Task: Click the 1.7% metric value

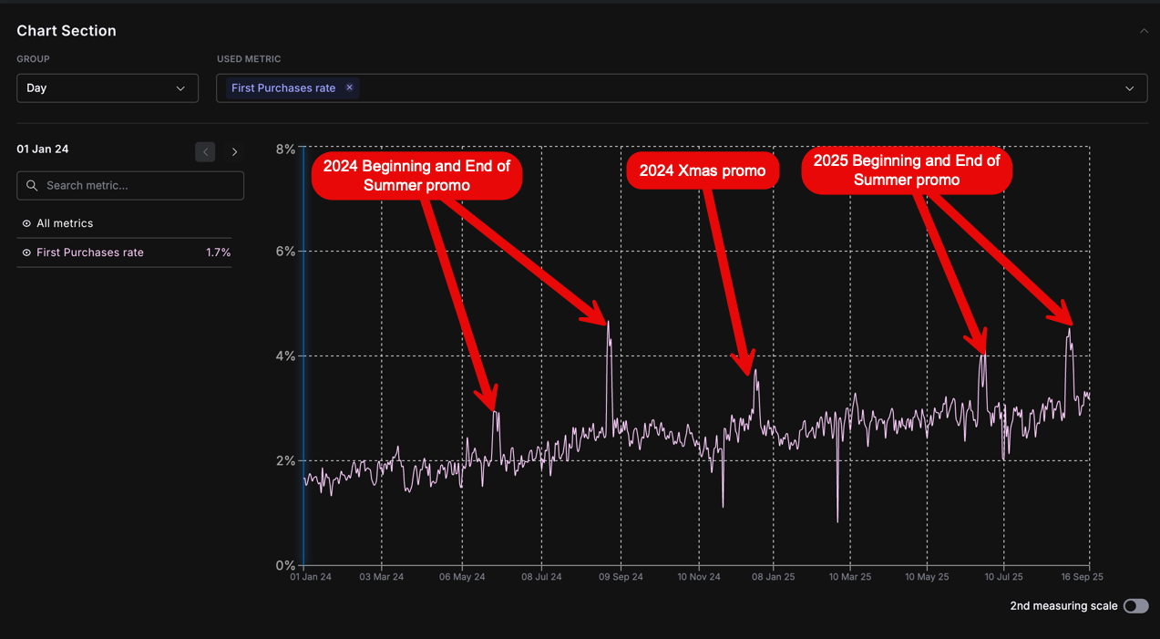Action: tap(218, 253)
